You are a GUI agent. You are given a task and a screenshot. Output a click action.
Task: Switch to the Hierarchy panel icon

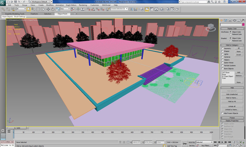click(230, 20)
